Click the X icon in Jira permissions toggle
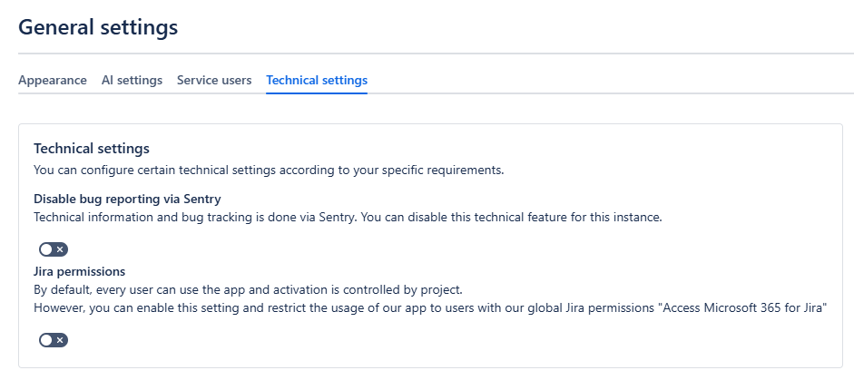Image resolution: width=854 pixels, height=380 pixels. pyautogui.click(x=60, y=340)
